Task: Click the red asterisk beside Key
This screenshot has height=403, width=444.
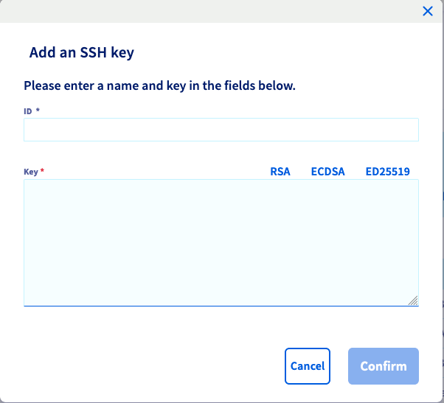Action: [x=42, y=170]
